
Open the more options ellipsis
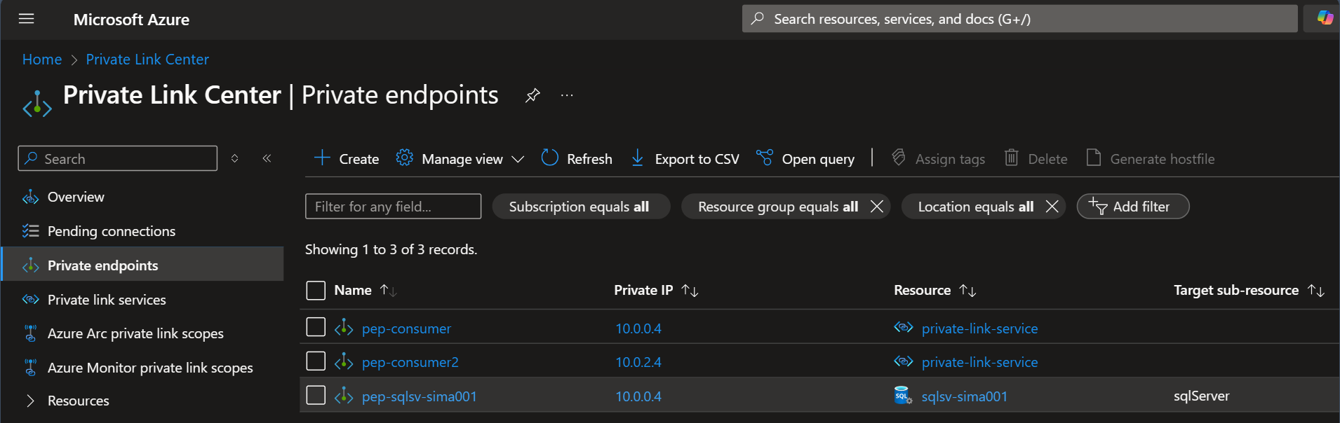click(567, 95)
